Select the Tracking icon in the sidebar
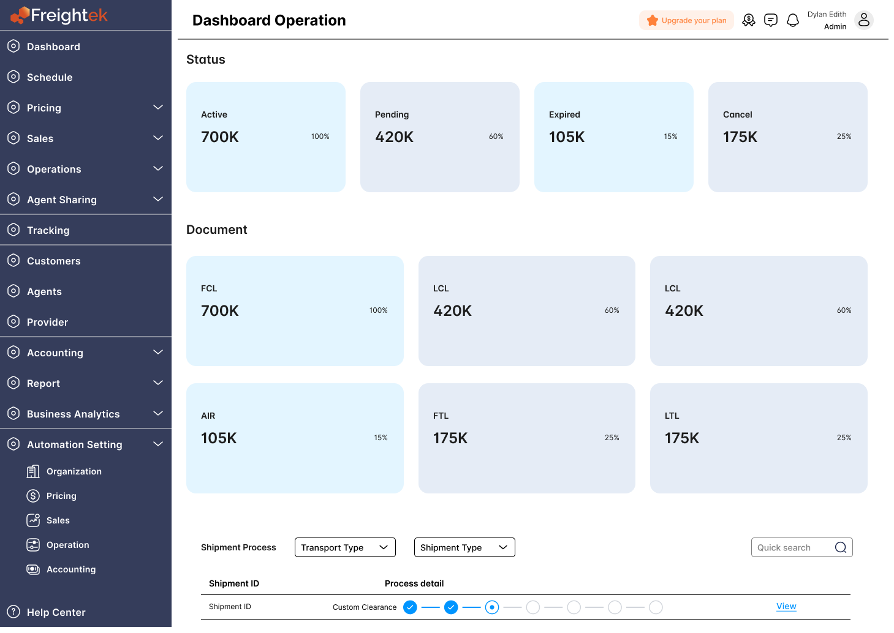The width and height of the screenshot is (894, 633). (x=13, y=230)
